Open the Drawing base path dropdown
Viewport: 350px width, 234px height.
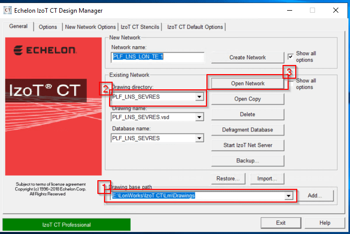coord(289,195)
